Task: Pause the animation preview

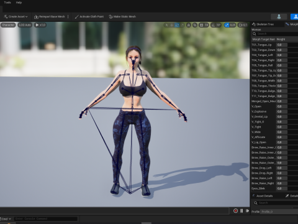Action: point(242,211)
